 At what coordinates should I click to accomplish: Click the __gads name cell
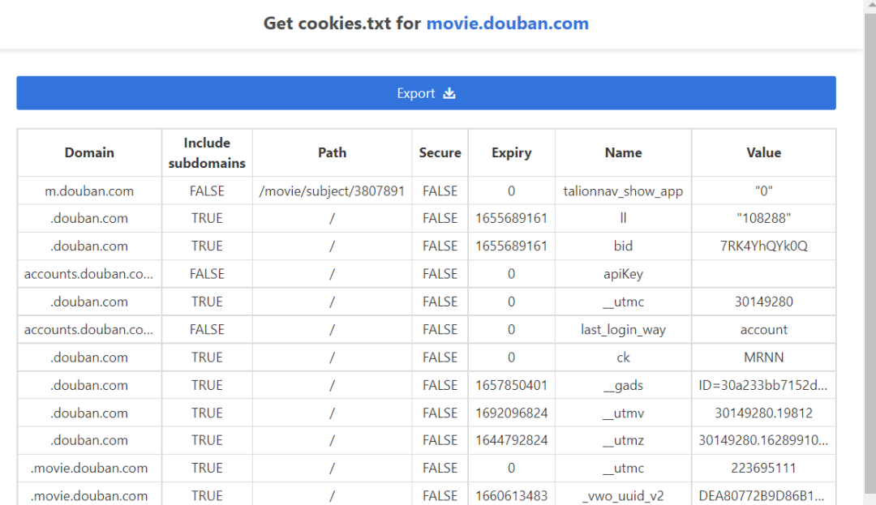(624, 385)
